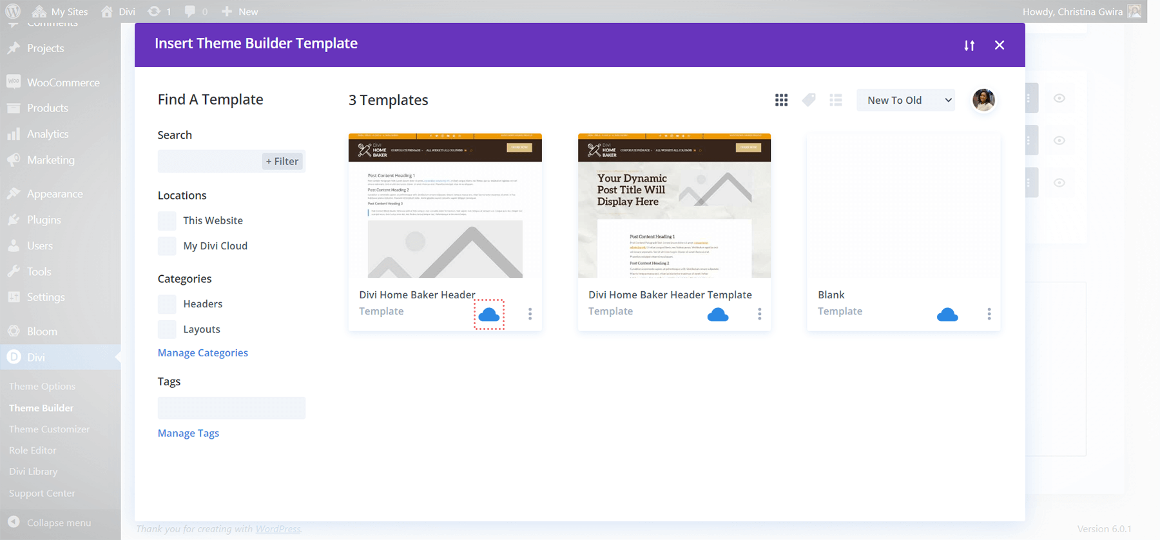The height and width of the screenshot is (540, 1160).
Task: Click cloud icon on Divi Home Baker Header
Action: coord(489,314)
